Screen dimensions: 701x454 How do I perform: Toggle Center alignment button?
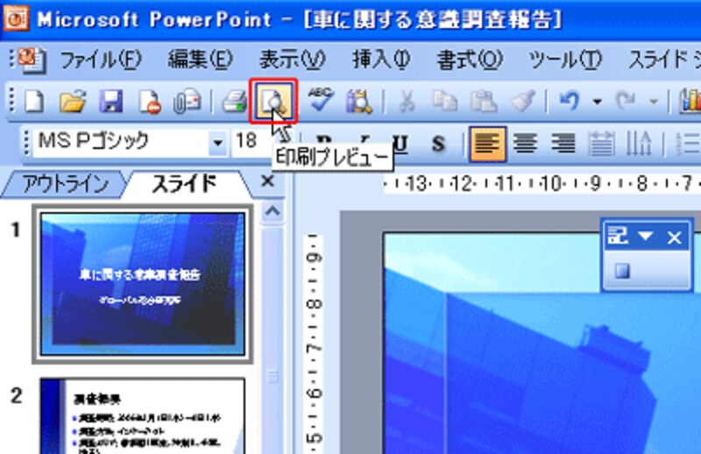[x=525, y=144]
